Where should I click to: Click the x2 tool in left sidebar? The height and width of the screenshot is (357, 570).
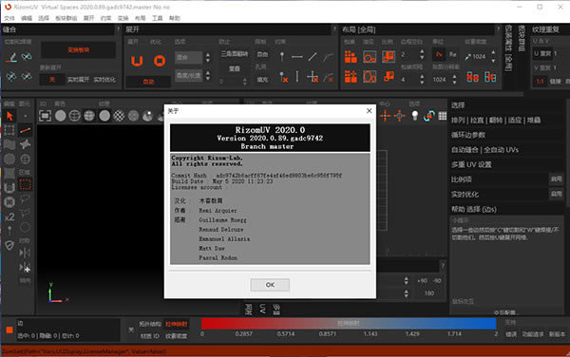9,216
